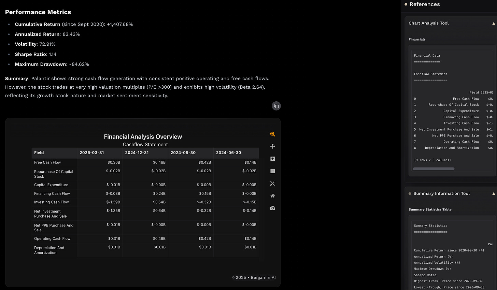This screenshot has width=497, height=290.
Task: Click the $-0.15B Investing Cash Flow value
Action: pyautogui.click(x=250, y=202)
